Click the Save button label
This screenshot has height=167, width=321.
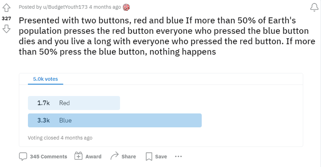point(161,157)
